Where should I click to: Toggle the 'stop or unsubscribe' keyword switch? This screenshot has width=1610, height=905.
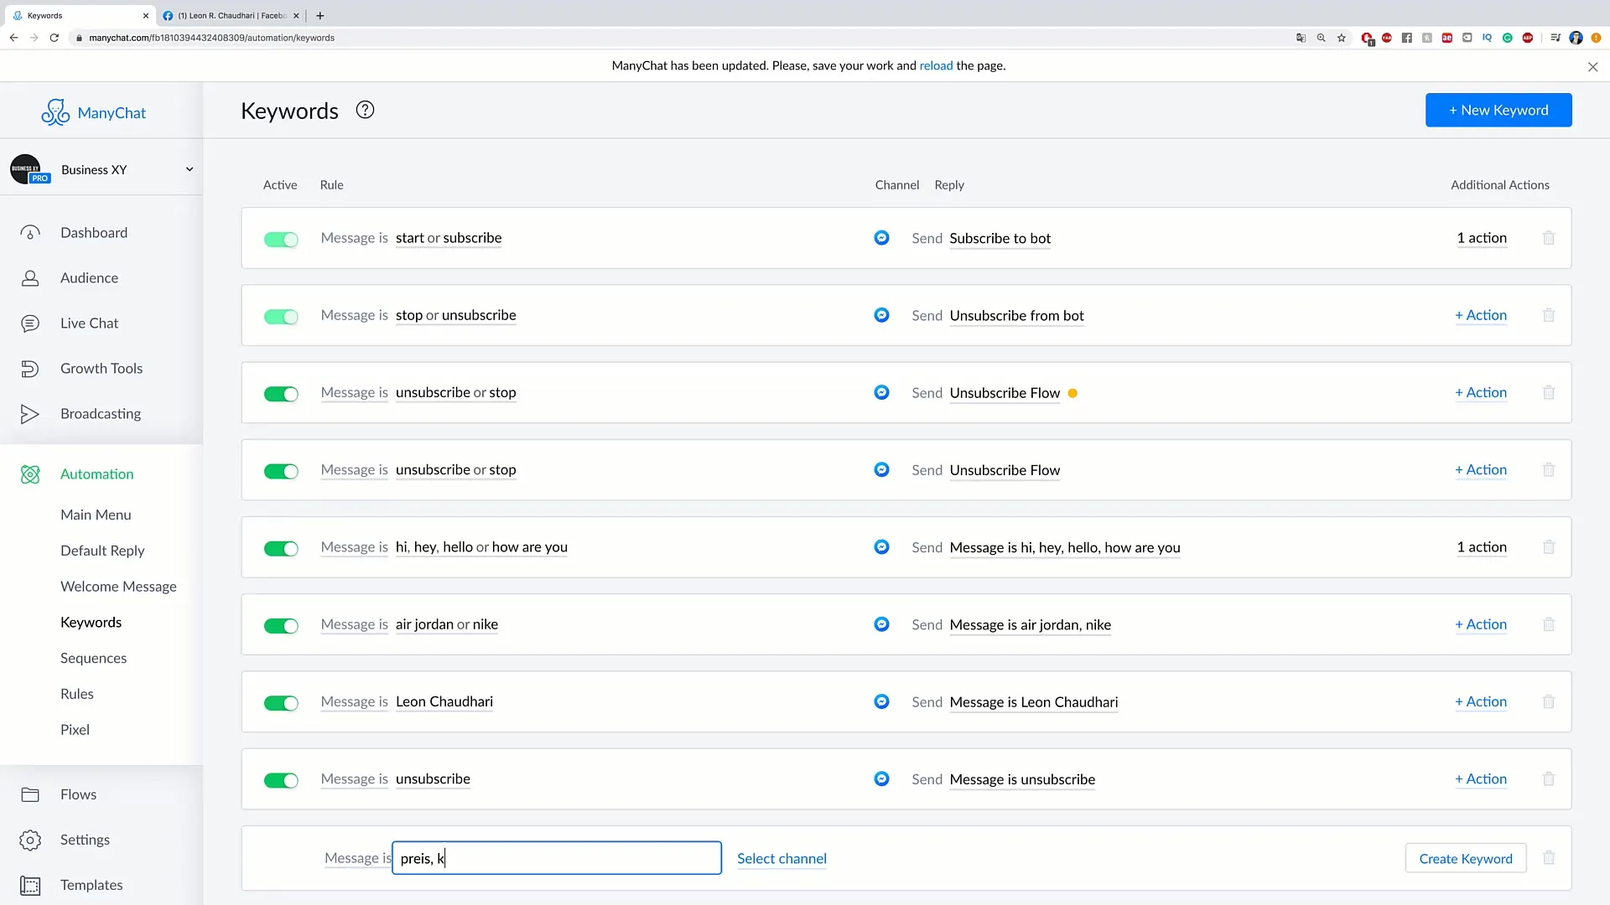[281, 317]
